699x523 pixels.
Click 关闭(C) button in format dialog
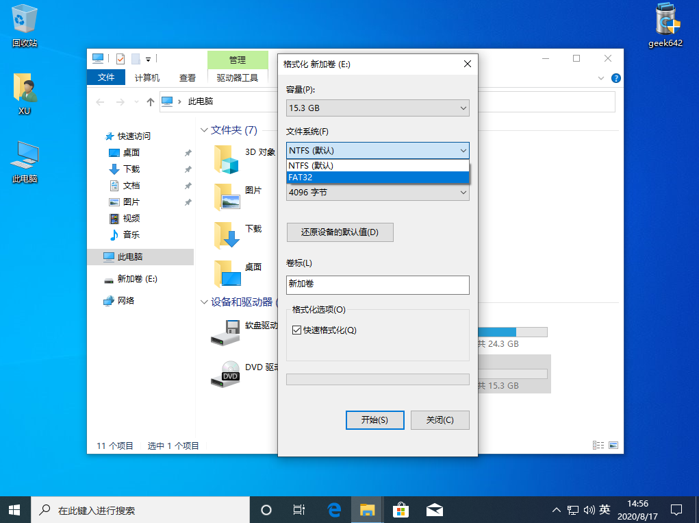pyautogui.click(x=440, y=420)
